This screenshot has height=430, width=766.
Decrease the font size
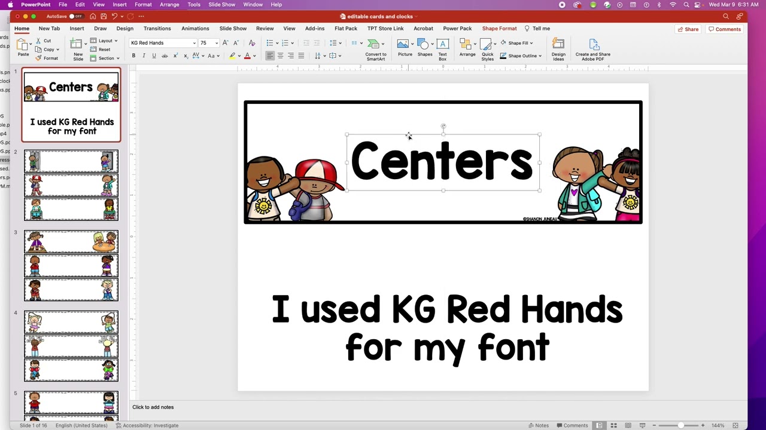pyautogui.click(x=236, y=43)
